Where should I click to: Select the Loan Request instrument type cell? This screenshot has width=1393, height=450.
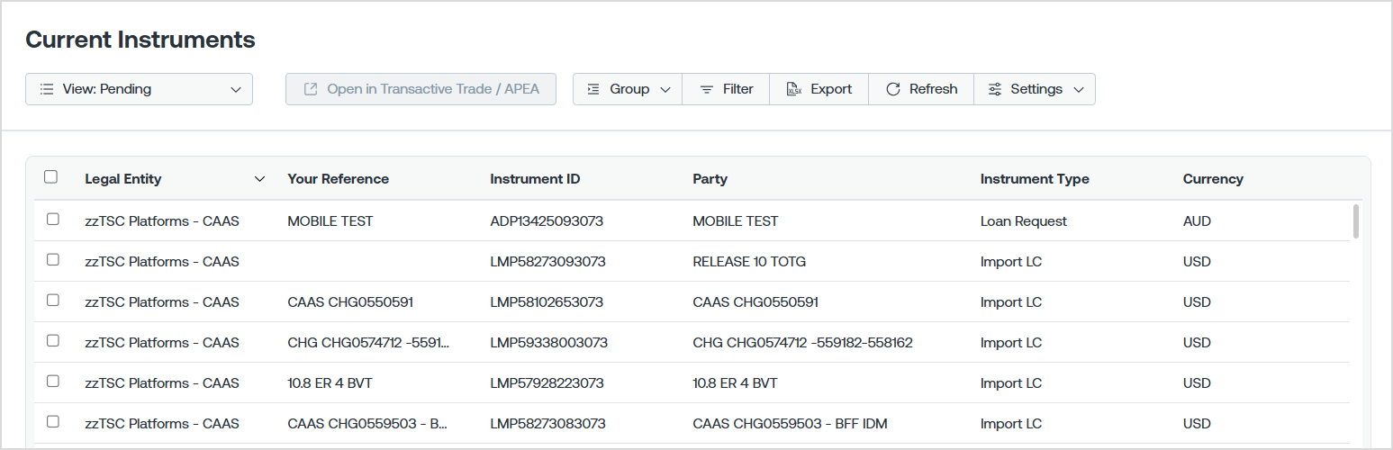point(1024,220)
